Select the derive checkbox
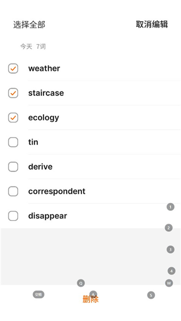The image size is (181, 321). coord(13,167)
